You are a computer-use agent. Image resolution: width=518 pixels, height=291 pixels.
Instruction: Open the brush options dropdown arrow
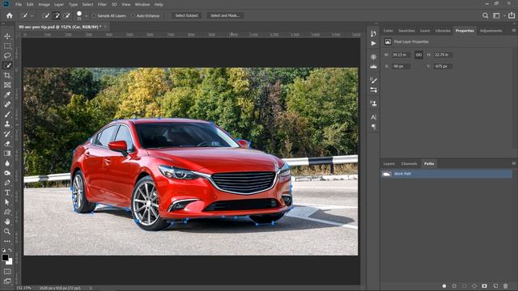pos(86,15)
